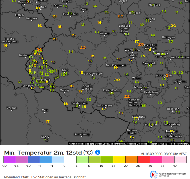Viewport: 190px width, 179px height.
Task: Select the orange 20 to 25 legend swatch
Action: click(x=131, y=160)
